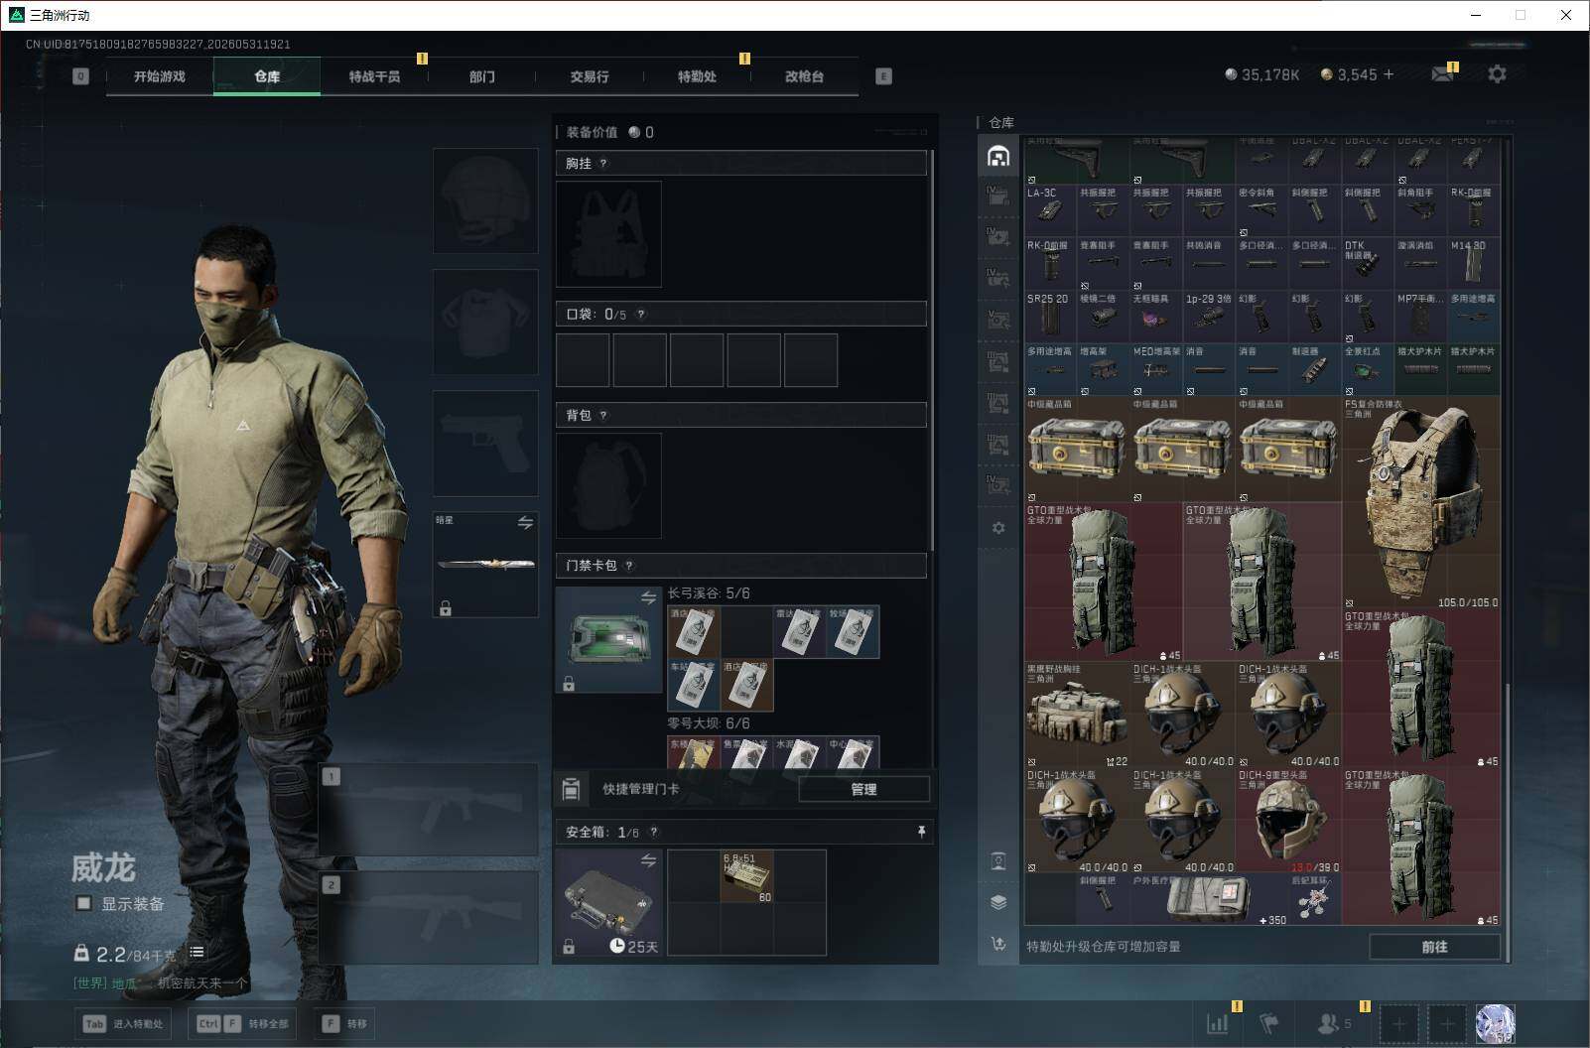Viewport: 1590px width, 1048px height.
Task: Toggle the swap arrows on keycard case
Action: [x=648, y=597]
